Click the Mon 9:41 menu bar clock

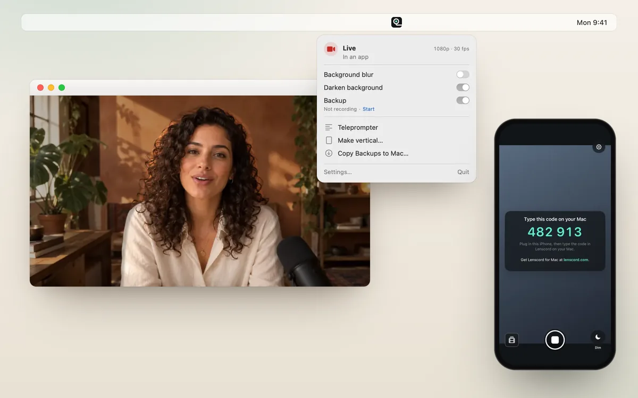click(x=592, y=23)
